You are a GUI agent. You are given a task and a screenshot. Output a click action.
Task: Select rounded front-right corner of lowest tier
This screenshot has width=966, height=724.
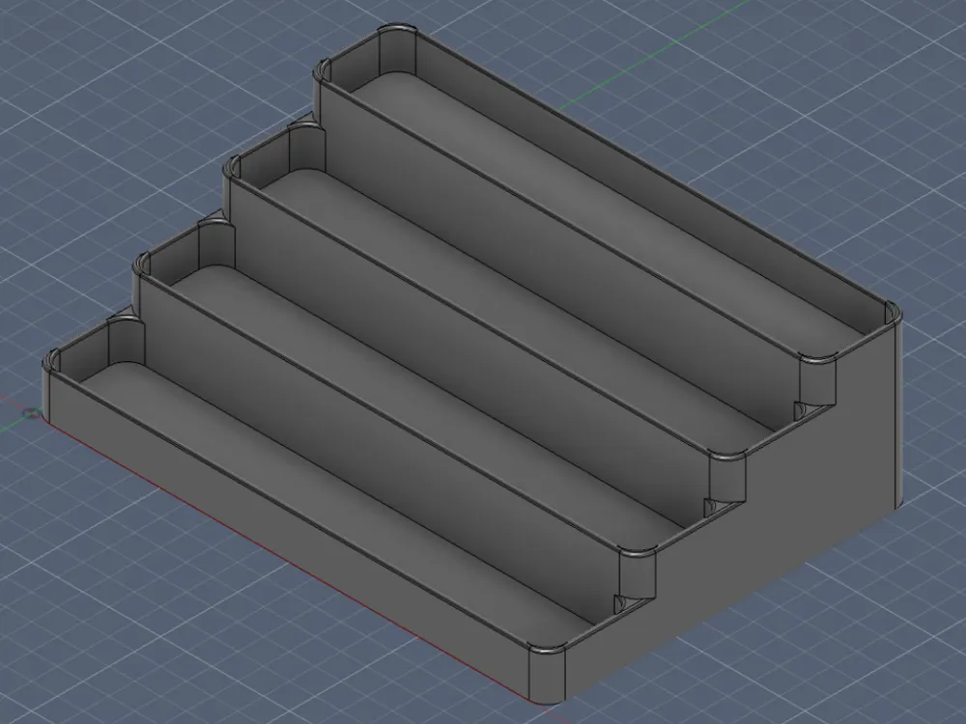pyautogui.click(x=547, y=676)
